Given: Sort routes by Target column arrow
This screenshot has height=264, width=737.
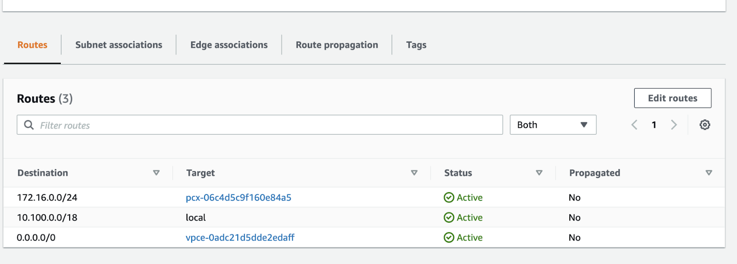Looking at the screenshot, I should tap(414, 173).
